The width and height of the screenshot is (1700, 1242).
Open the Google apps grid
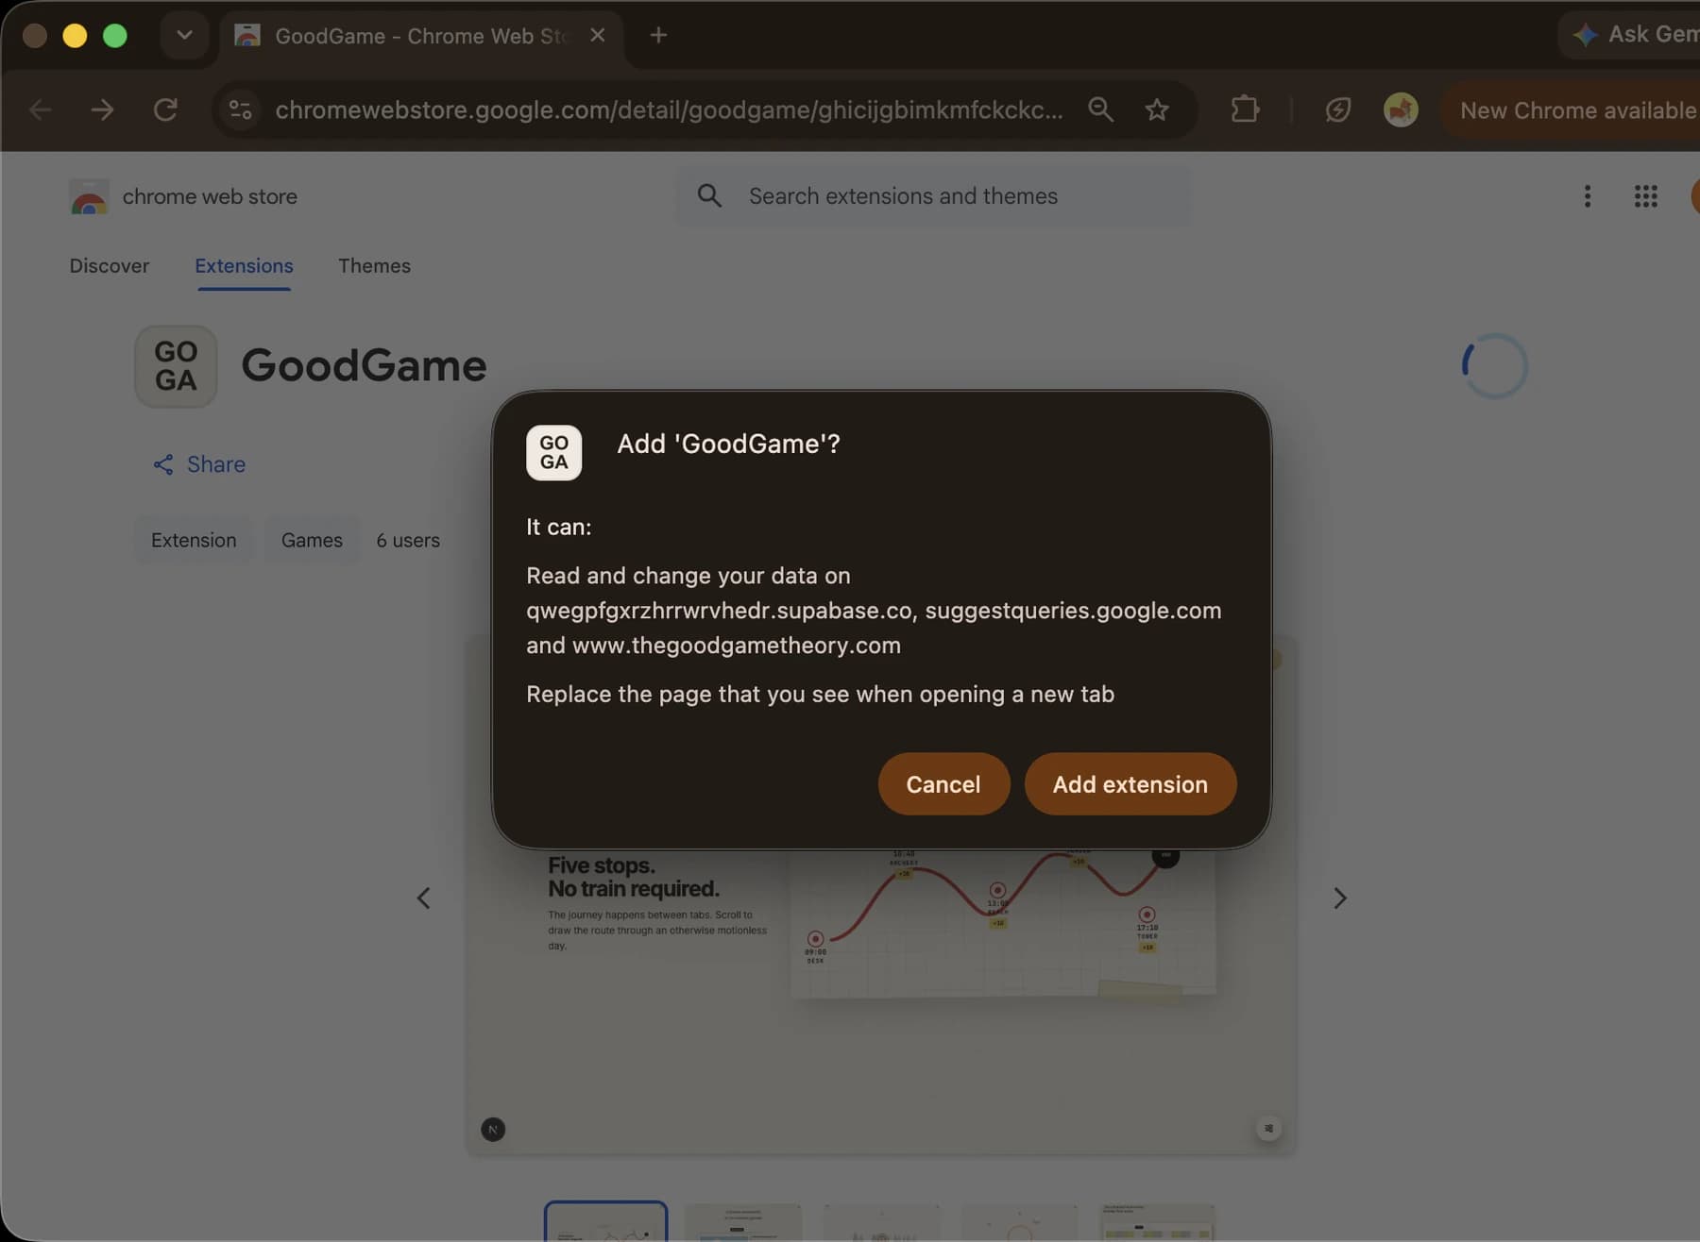coord(1646,196)
